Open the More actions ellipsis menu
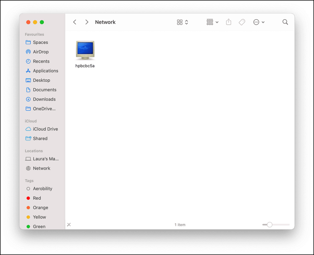This screenshot has height=255, width=314. pyautogui.click(x=259, y=22)
